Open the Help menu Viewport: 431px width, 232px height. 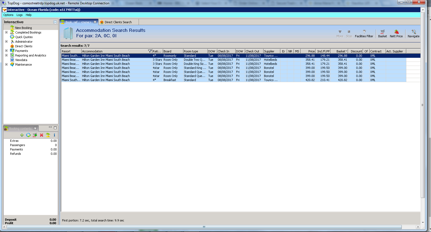(x=29, y=15)
